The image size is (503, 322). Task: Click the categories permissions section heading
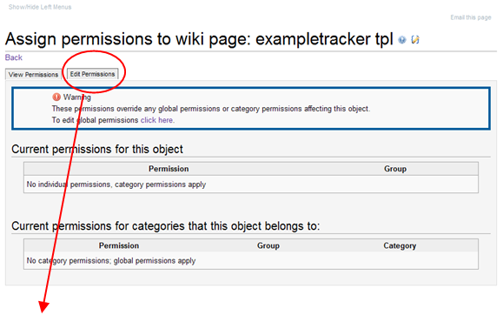tap(166, 226)
